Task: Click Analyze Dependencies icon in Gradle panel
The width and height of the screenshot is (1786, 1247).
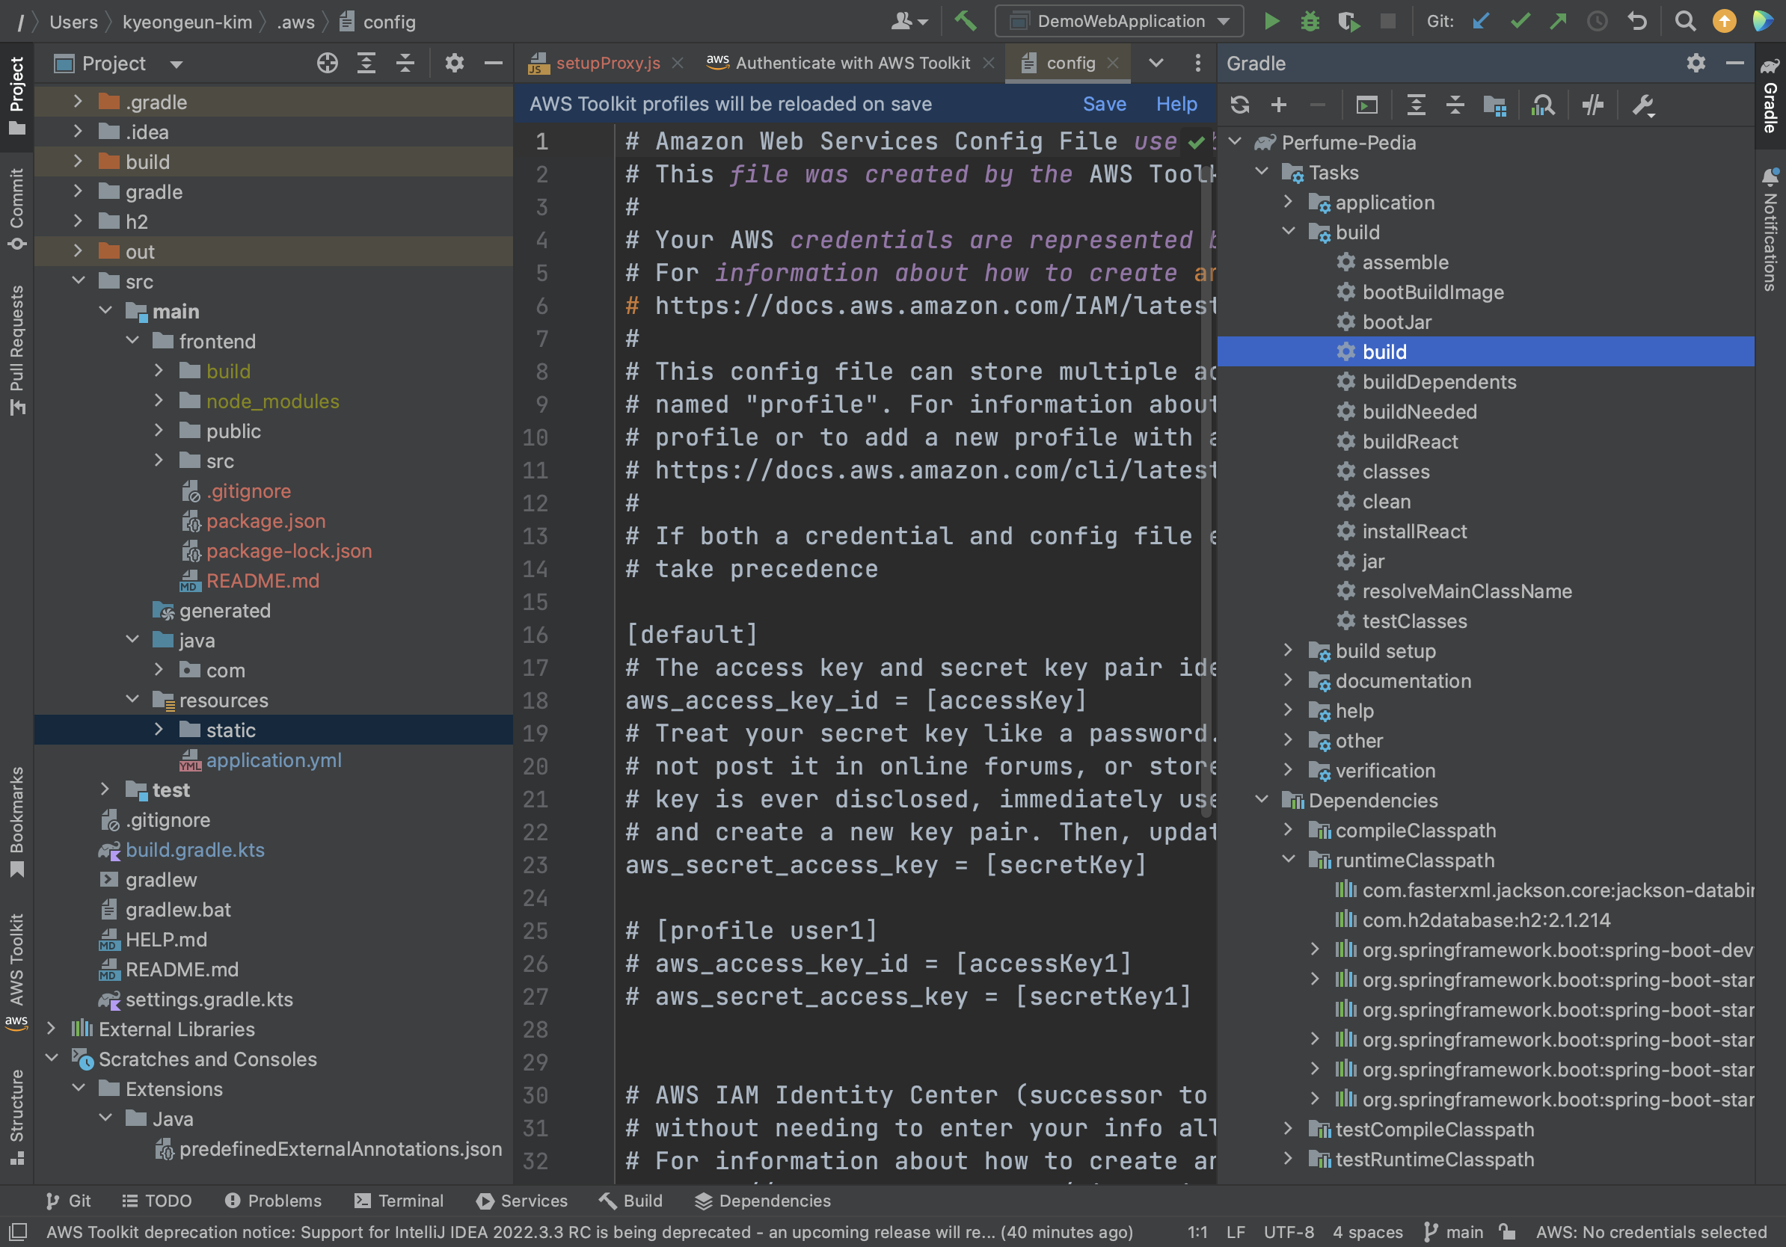Action: [1543, 104]
